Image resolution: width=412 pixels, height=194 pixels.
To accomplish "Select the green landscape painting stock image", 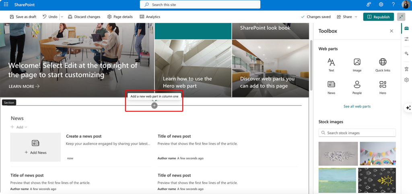I will point(337,180).
